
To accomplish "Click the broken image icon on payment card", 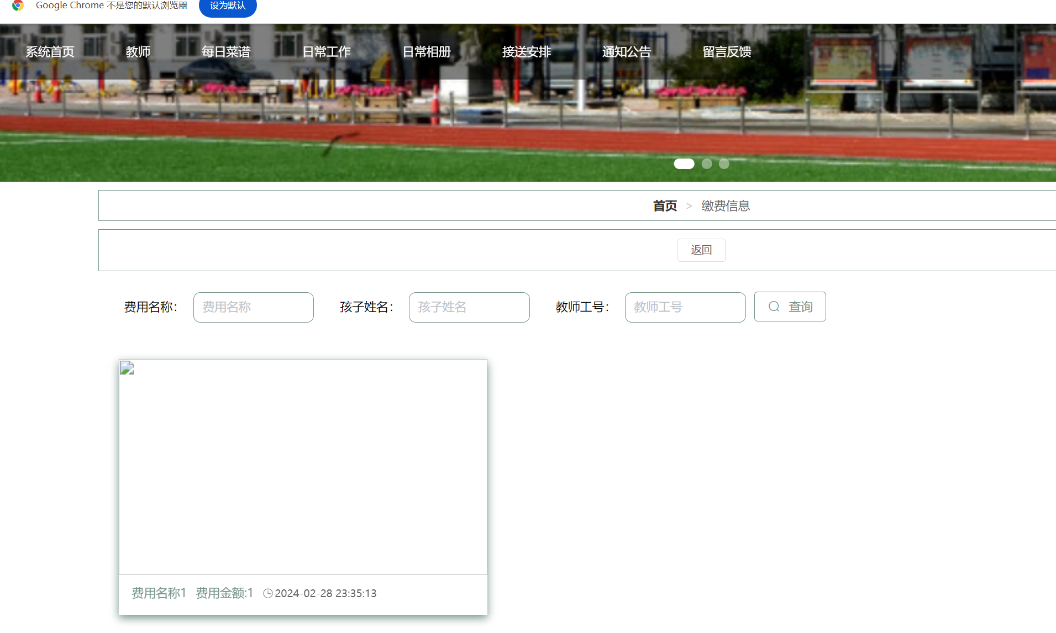I will (x=126, y=368).
